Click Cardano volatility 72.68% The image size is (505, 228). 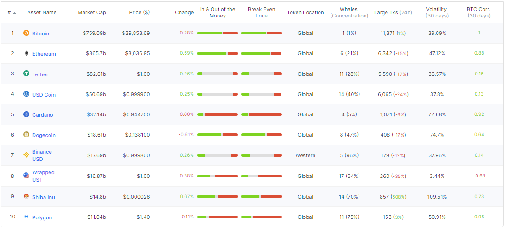pos(437,114)
